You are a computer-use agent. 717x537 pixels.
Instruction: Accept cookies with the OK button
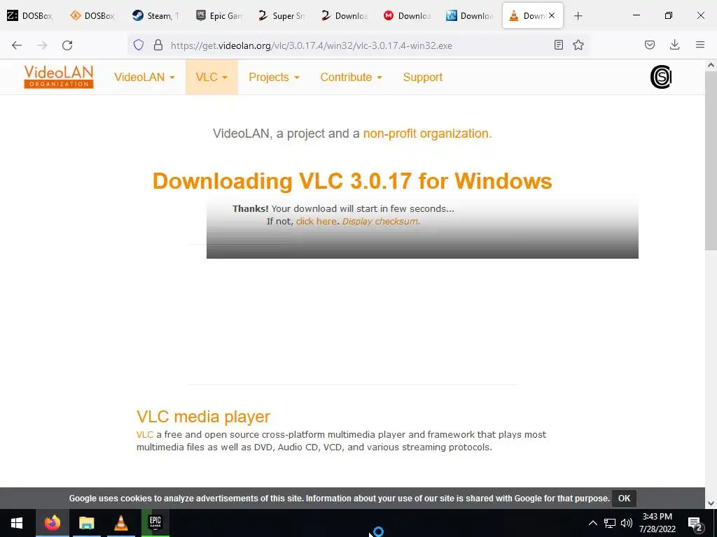(x=624, y=498)
